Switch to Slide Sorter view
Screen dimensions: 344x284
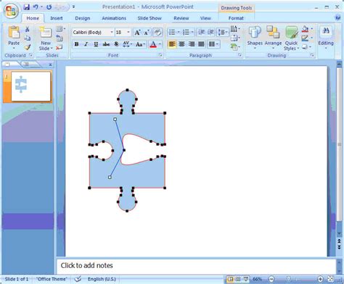click(x=238, y=279)
